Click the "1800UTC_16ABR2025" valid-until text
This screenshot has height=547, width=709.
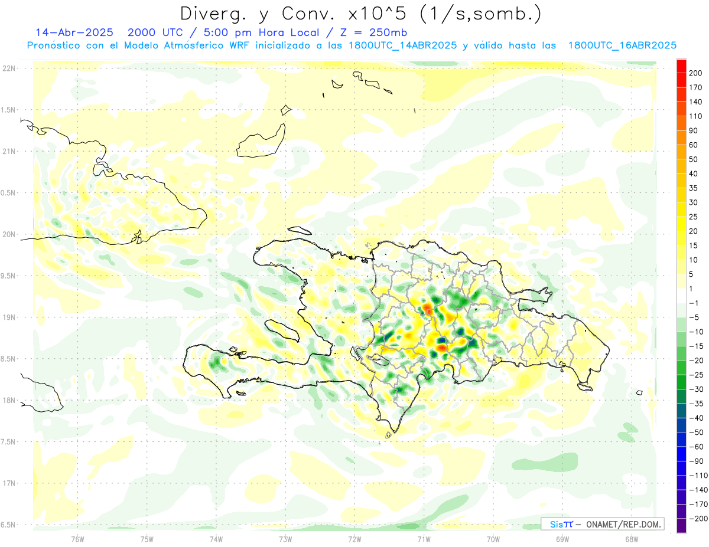tap(622, 45)
